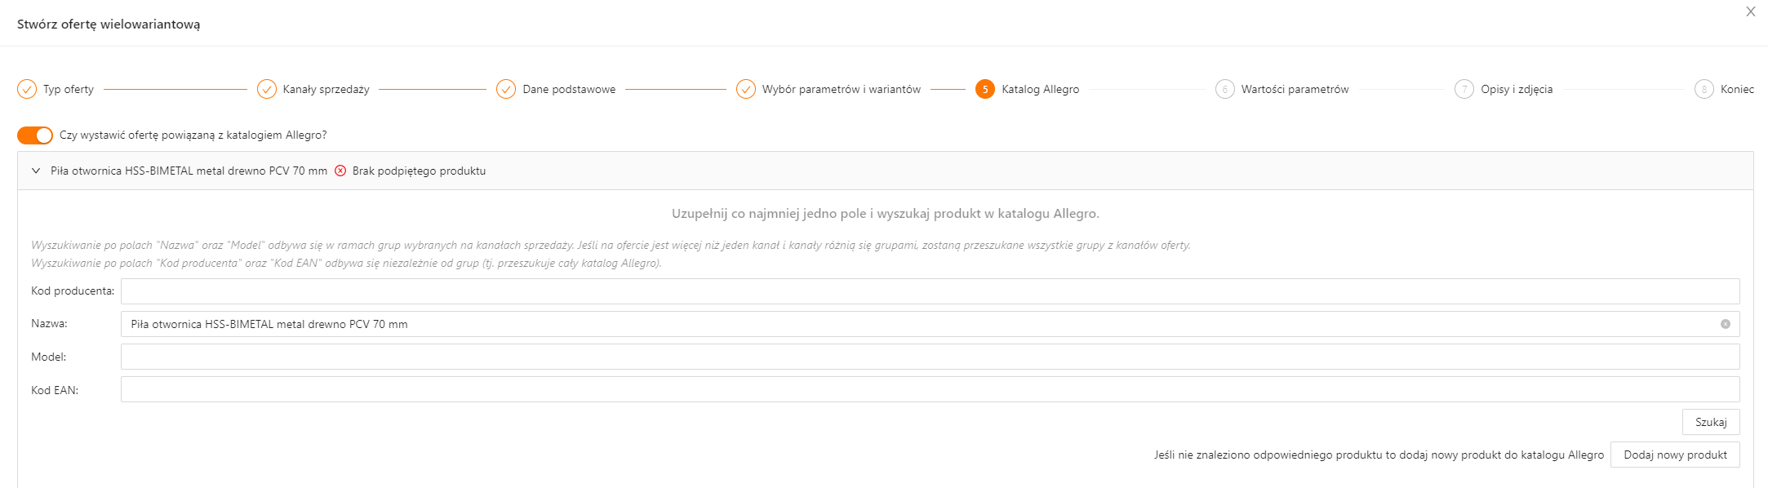The width and height of the screenshot is (1768, 488).
Task: Go to the Opisy i zdjęcia step
Action: [x=1517, y=89]
